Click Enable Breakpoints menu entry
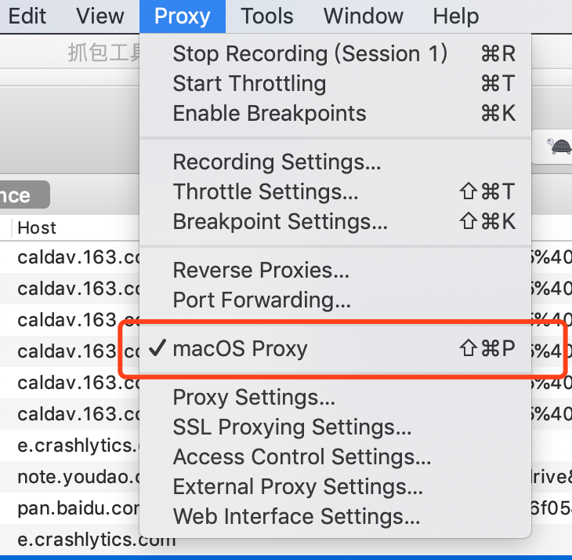 [x=335, y=113]
